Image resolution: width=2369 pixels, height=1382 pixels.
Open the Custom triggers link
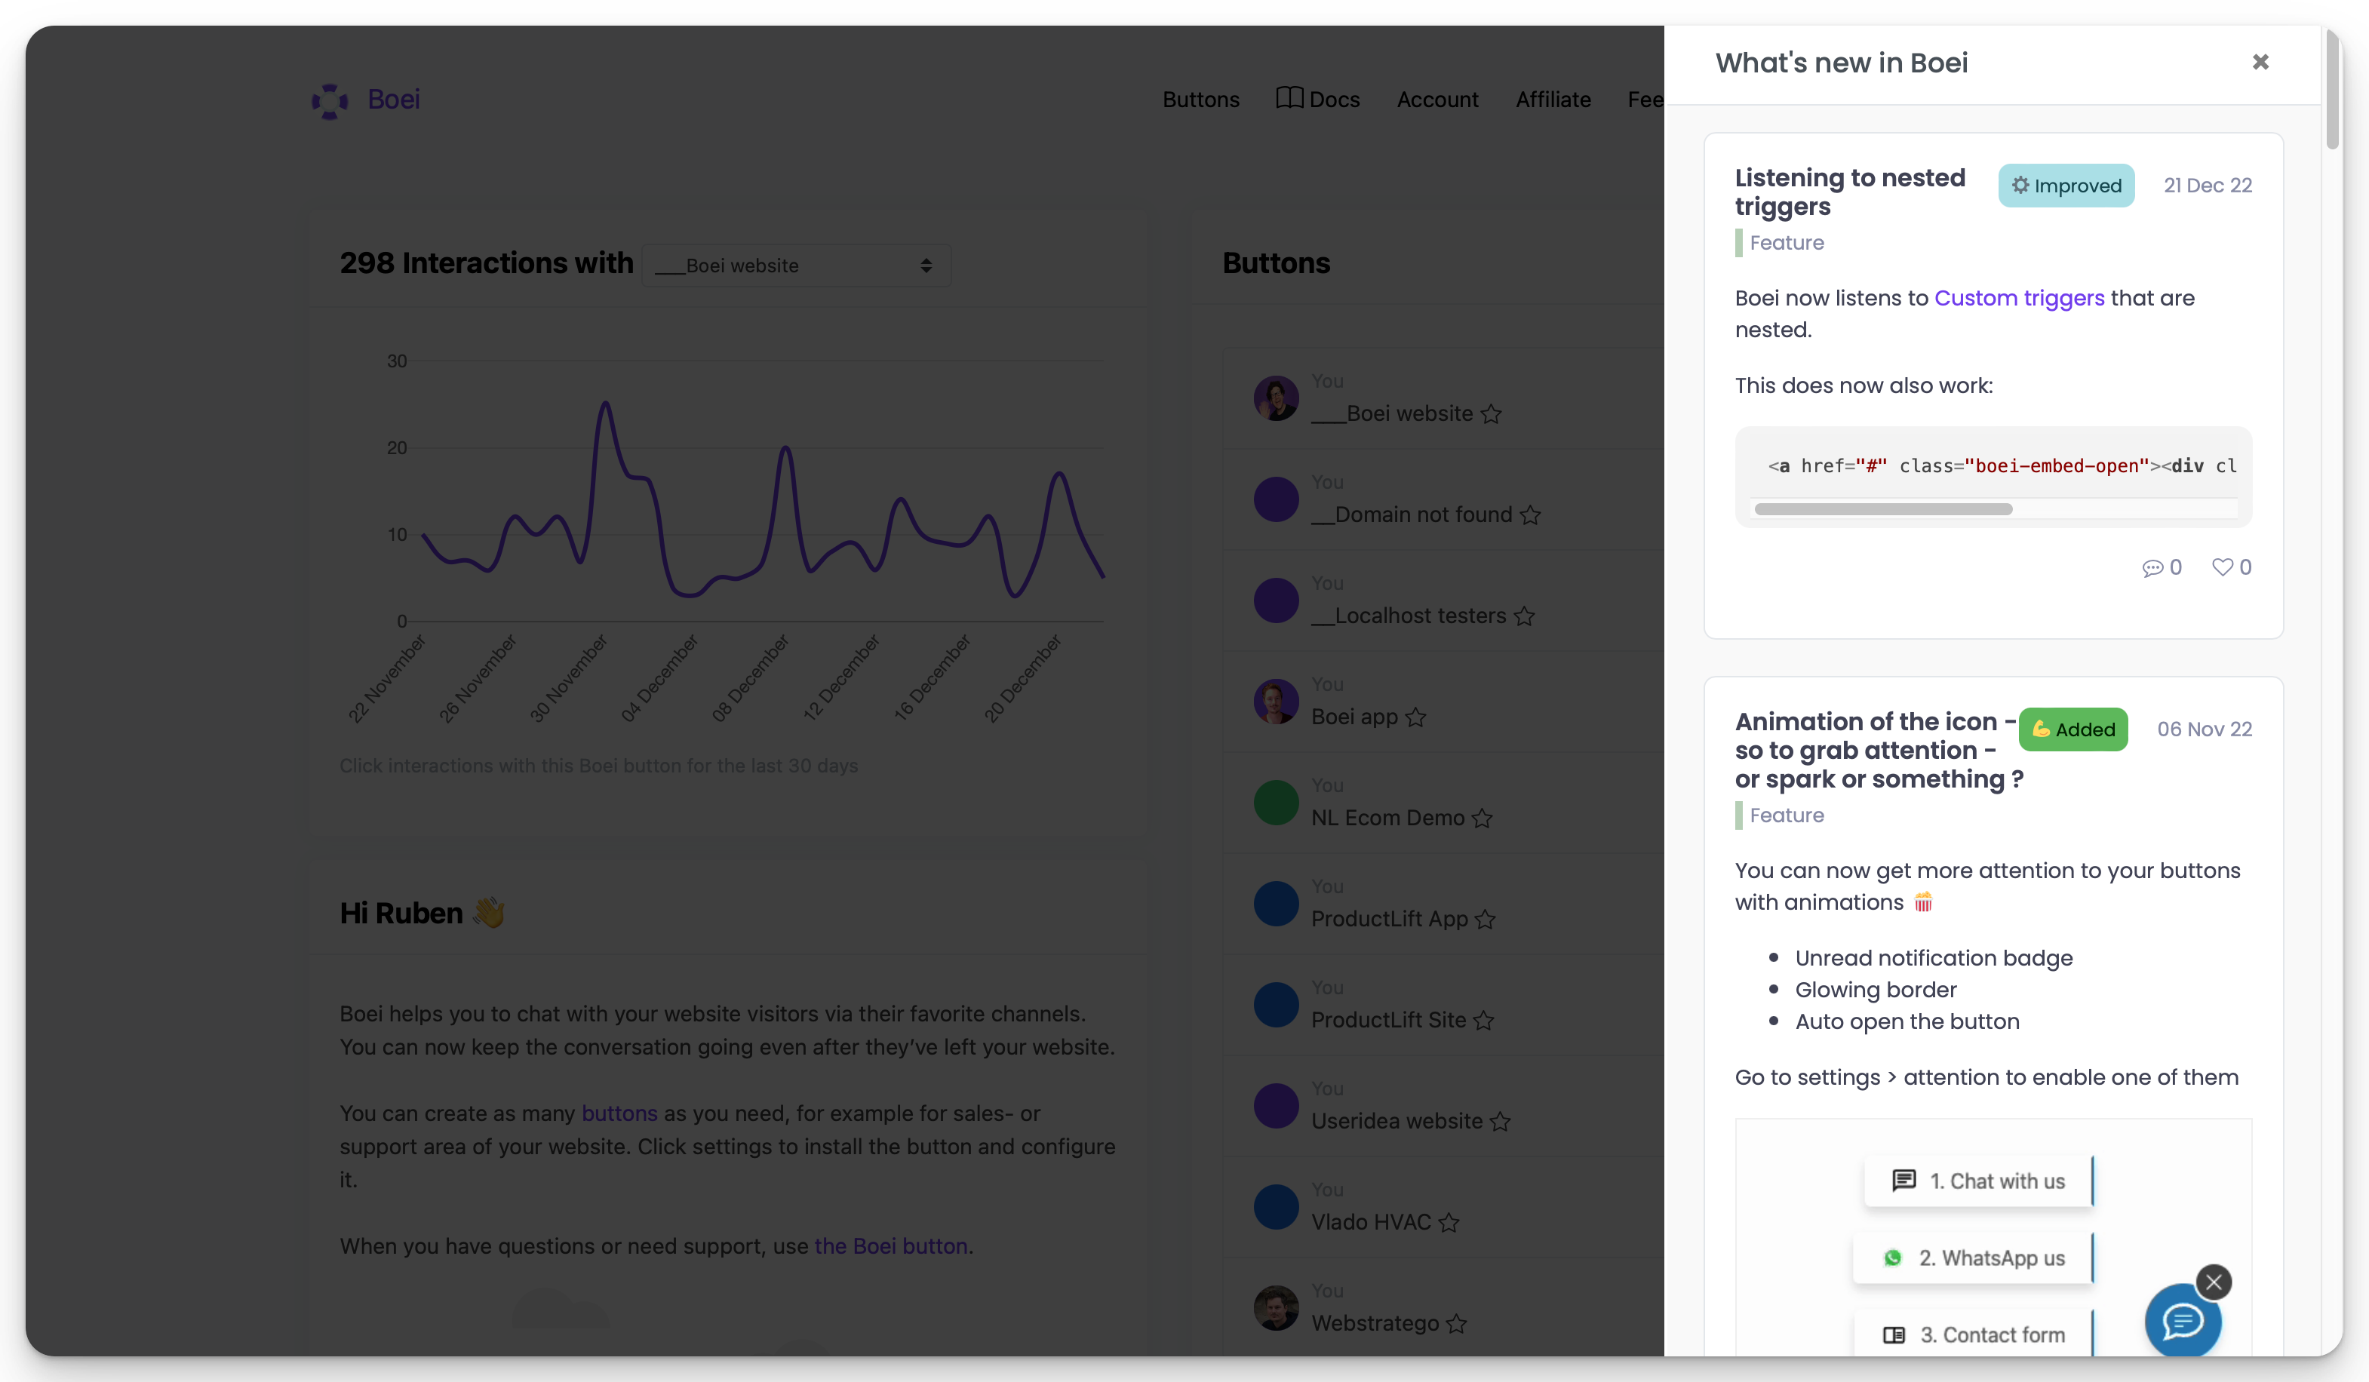pyautogui.click(x=2019, y=298)
